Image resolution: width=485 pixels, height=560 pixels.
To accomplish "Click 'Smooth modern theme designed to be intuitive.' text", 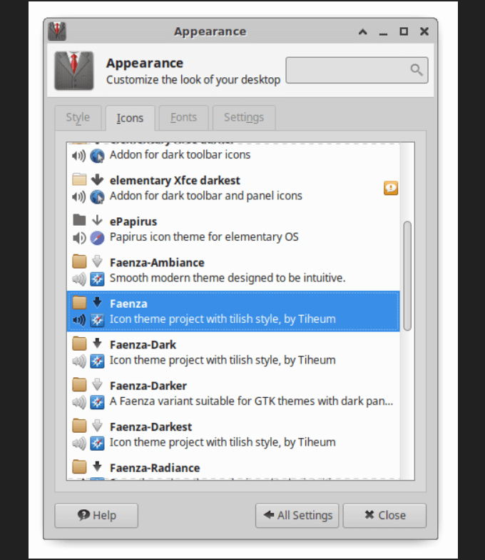I will [228, 279].
